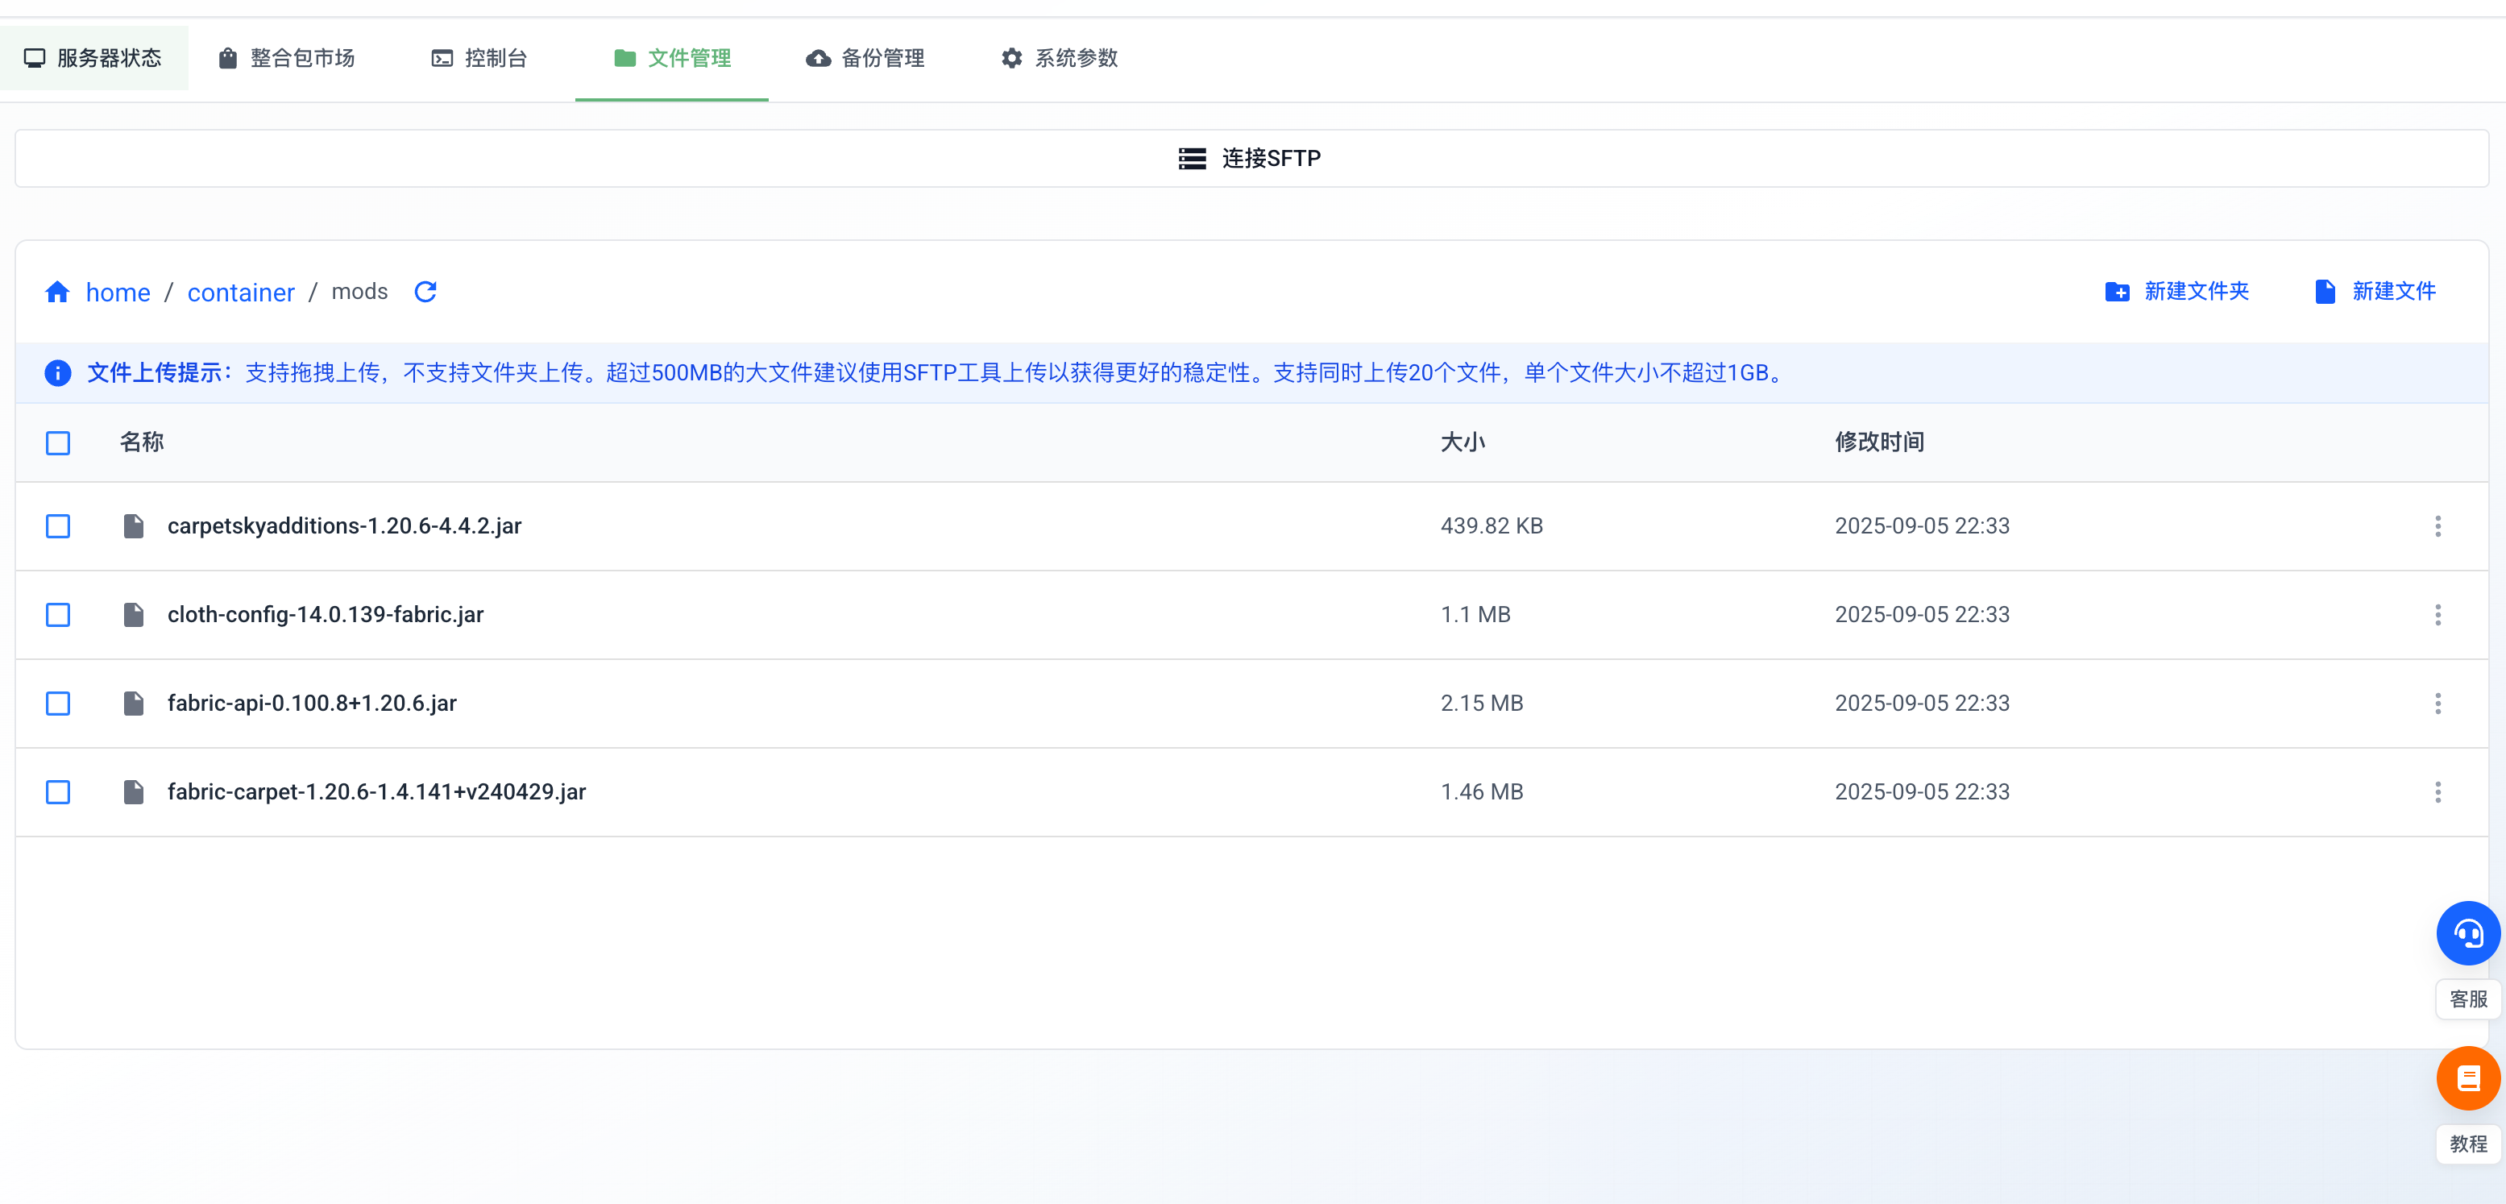Click the 连接SFTP button
The height and width of the screenshot is (1204, 2506).
click(1251, 159)
